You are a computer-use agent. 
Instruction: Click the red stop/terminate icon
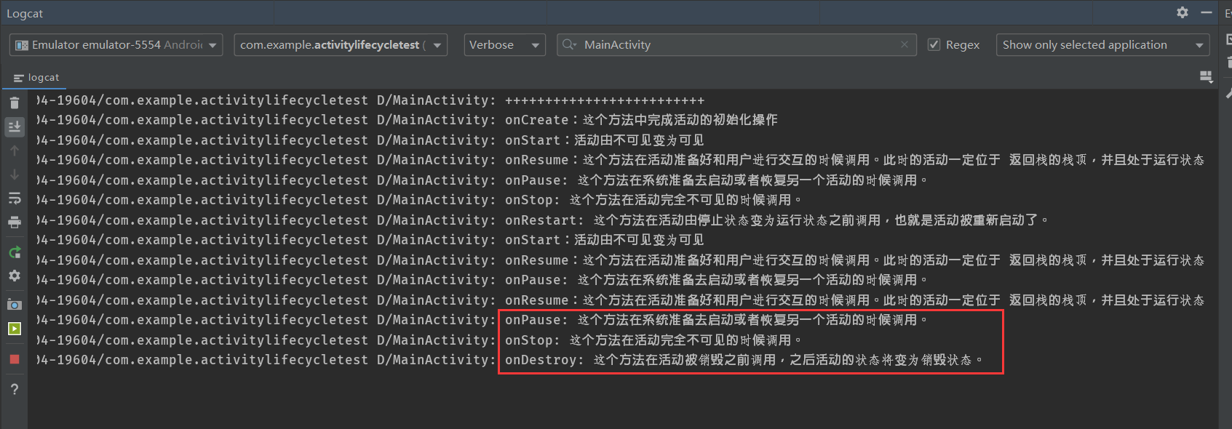click(x=14, y=359)
